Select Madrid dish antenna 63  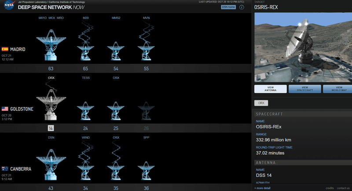tap(51, 45)
